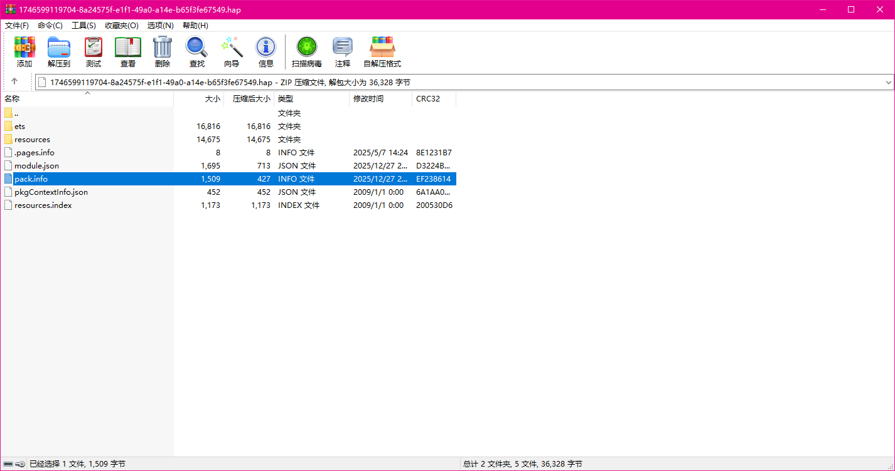Click the compressed size value 713
895x471 pixels.
click(264, 166)
